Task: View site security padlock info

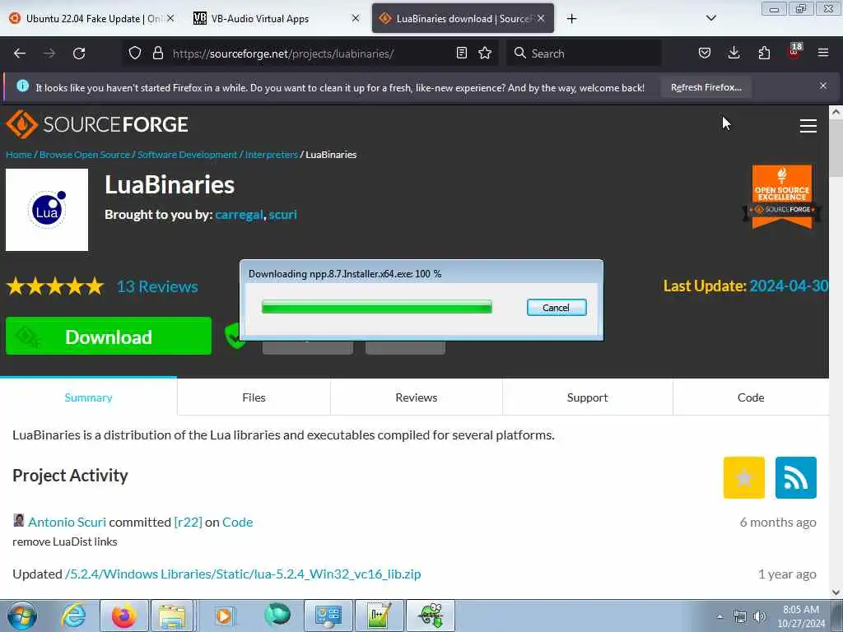Action: [157, 53]
